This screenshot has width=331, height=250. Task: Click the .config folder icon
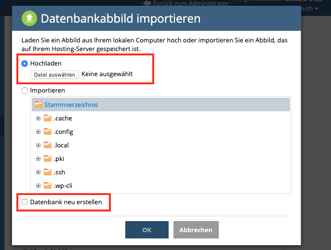(47, 132)
